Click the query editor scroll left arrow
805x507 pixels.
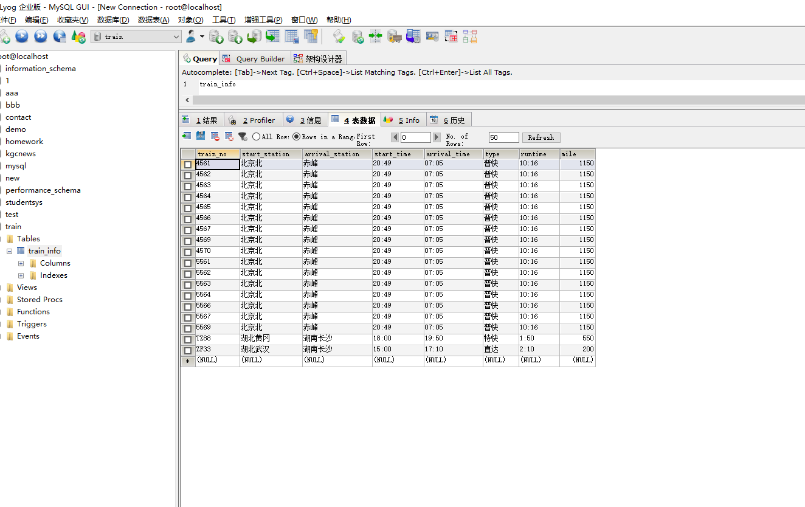(187, 100)
